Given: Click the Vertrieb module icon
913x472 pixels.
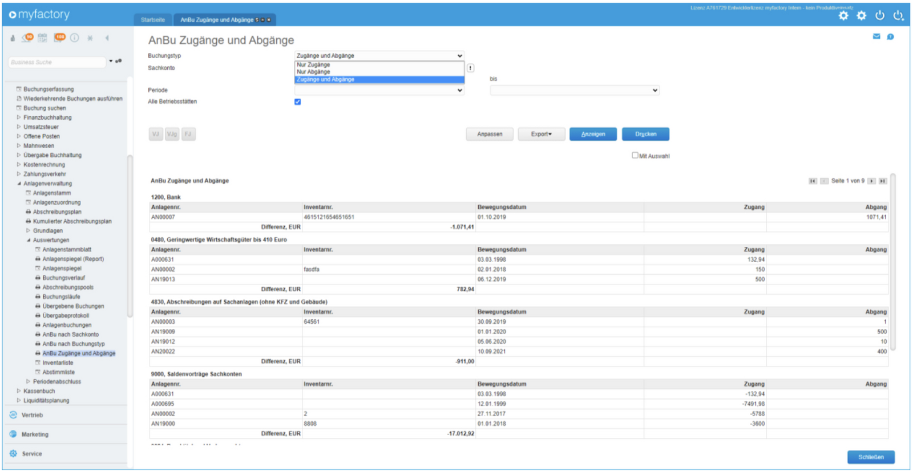Looking at the screenshot, I should pyautogui.click(x=13, y=415).
